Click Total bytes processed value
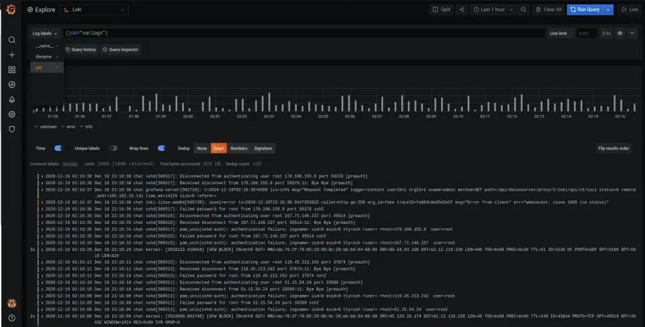645x327 pixels. 212,164
